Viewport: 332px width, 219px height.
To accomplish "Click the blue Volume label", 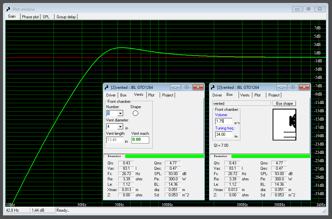I will tap(221, 115).
